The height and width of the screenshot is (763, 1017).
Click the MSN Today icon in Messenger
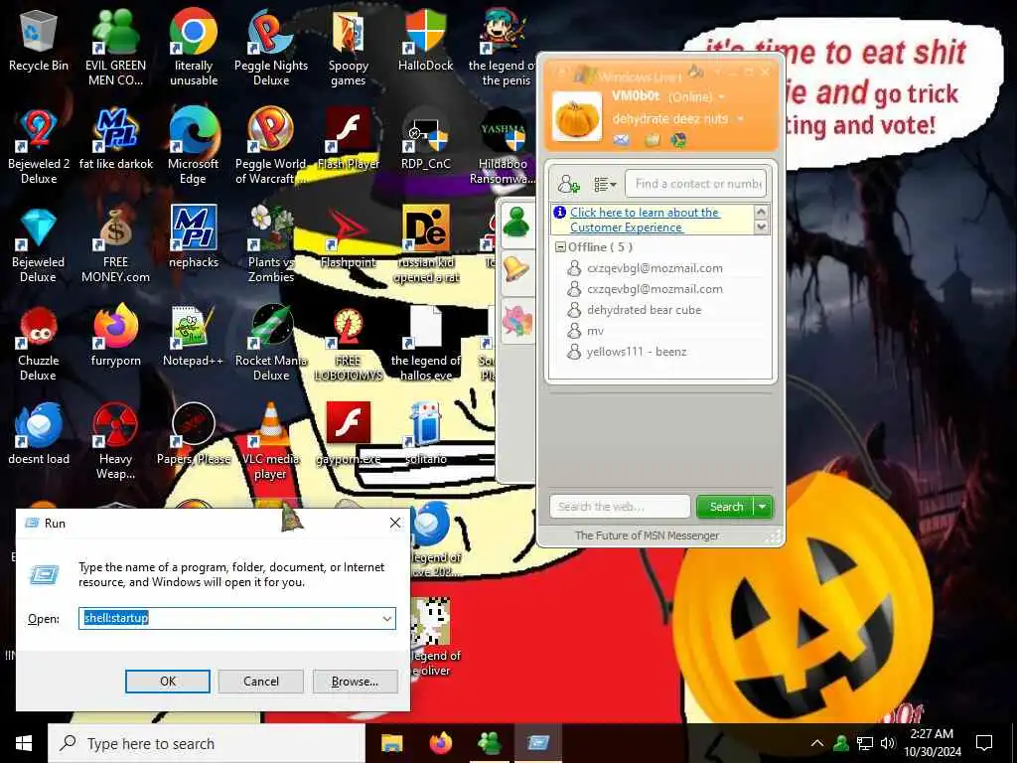tap(678, 139)
